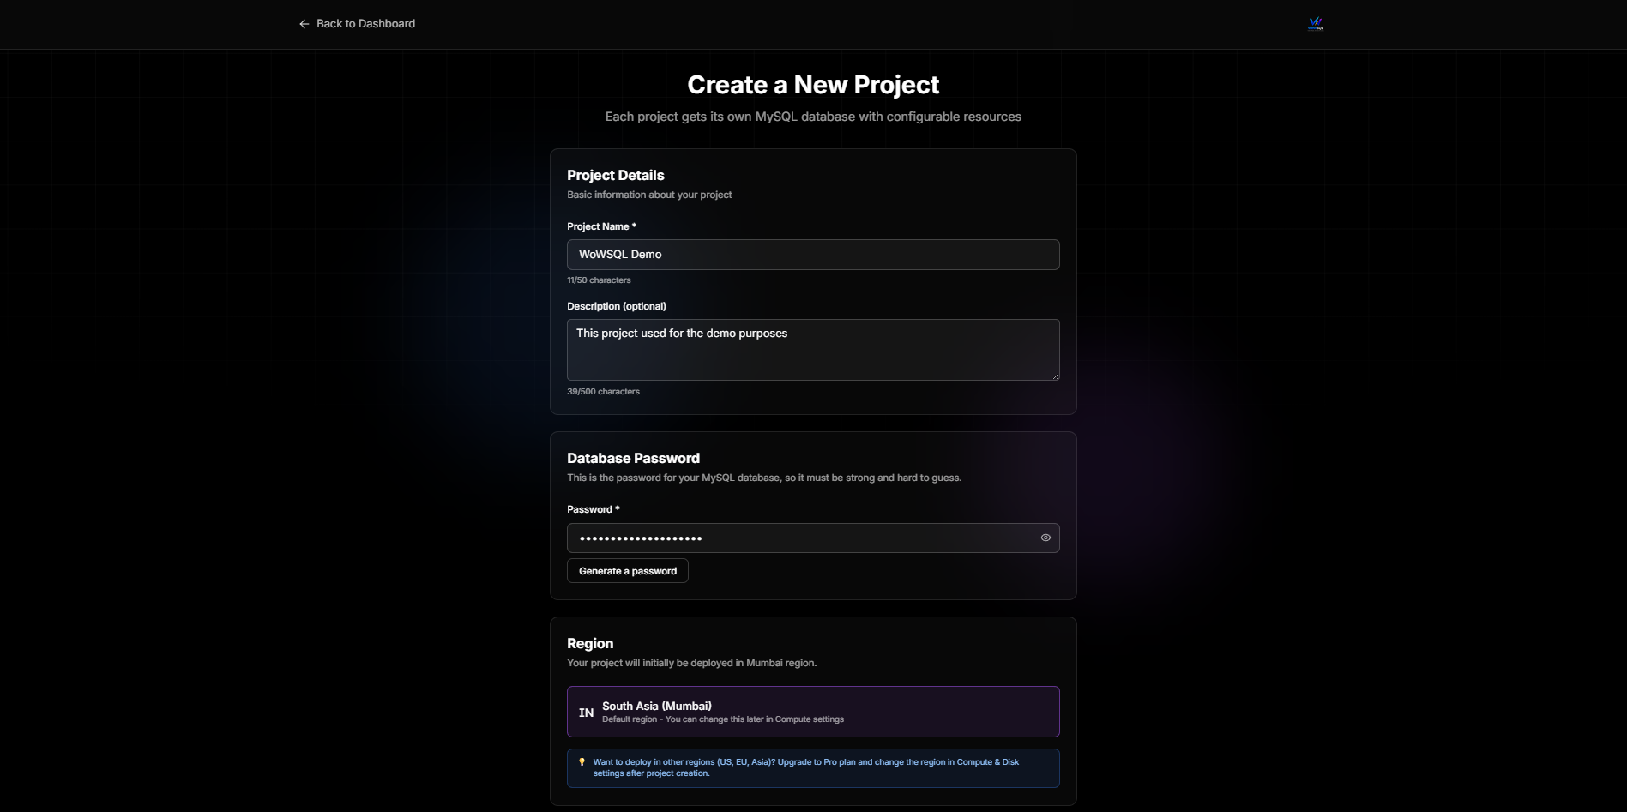The image size is (1627, 812).
Task: Select the South Asia (Mumbai) region option
Action: 813,712
